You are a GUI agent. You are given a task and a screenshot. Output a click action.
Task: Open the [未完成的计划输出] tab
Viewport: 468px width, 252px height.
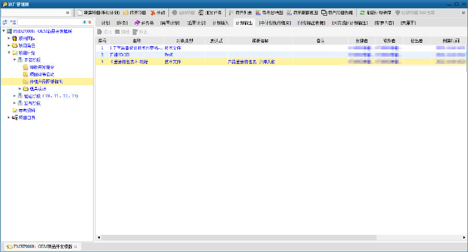(350, 23)
